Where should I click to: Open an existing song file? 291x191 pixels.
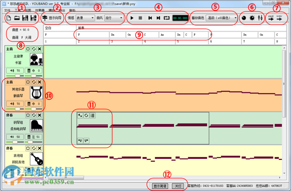coord(17,18)
